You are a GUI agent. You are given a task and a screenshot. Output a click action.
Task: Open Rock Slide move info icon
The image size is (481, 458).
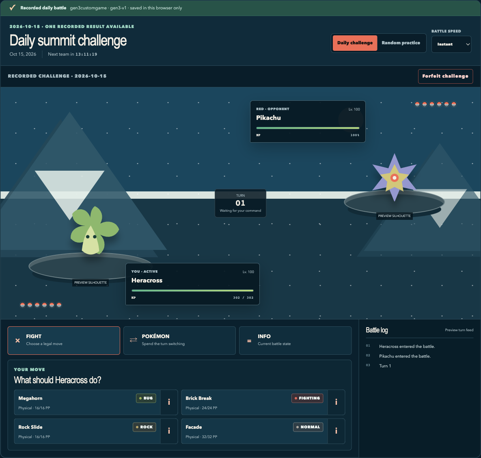[169, 431]
